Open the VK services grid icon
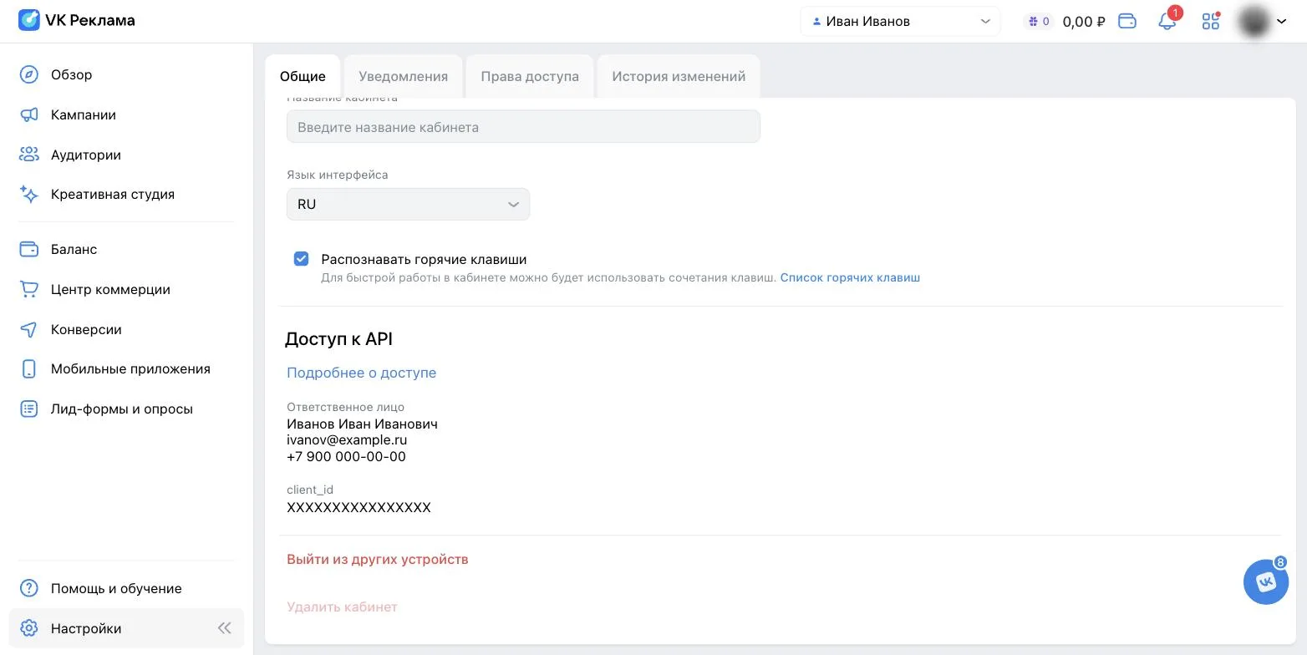 pyautogui.click(x=1211, y=21)
